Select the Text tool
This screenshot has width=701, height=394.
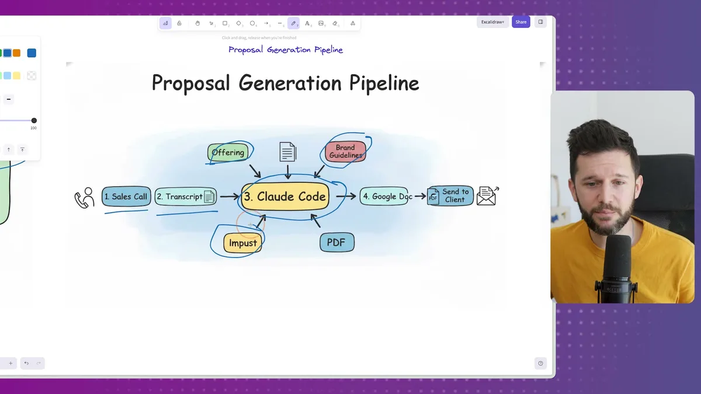[307, 23]
